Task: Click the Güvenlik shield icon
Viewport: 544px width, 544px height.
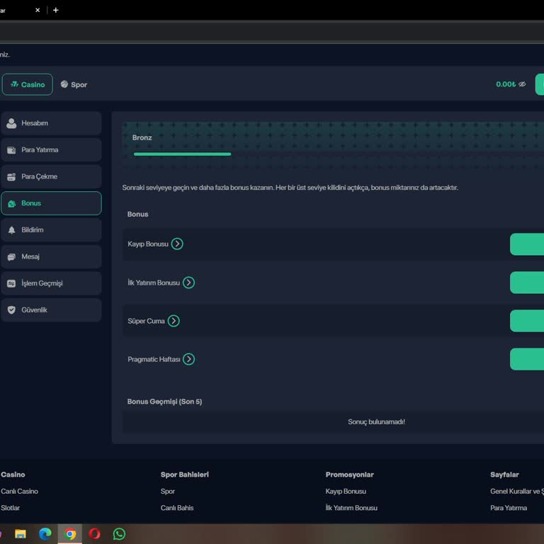Action: coord(11,310)
